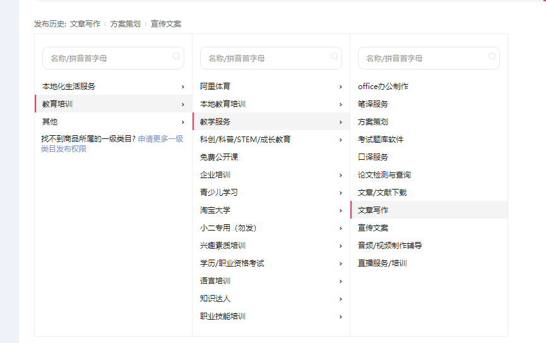
Task: Click 申请更多一级类目发布权限 link
Action: pos(160,138)
